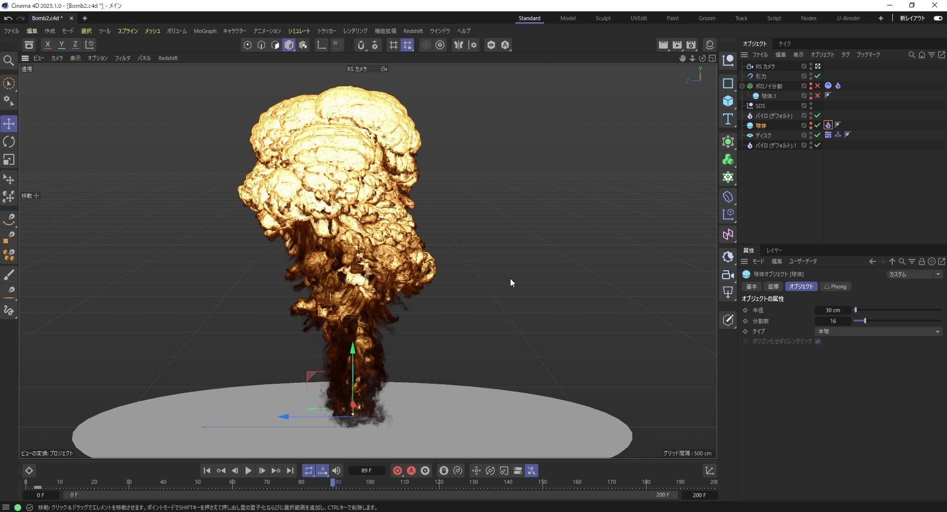Select パイロ (デフォルト).1 object
This screenshot has width=947, height=512.
(775, 146)
